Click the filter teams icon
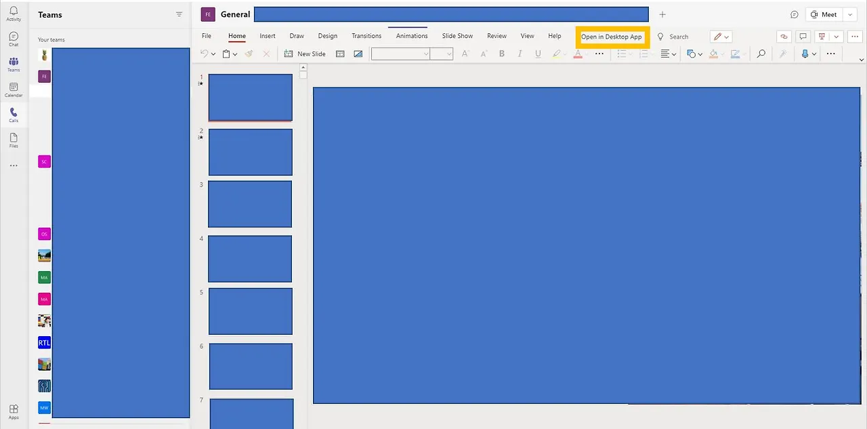The width and height of the screenshot is (867, 429). pyautogui.click(x=179, y=14)
